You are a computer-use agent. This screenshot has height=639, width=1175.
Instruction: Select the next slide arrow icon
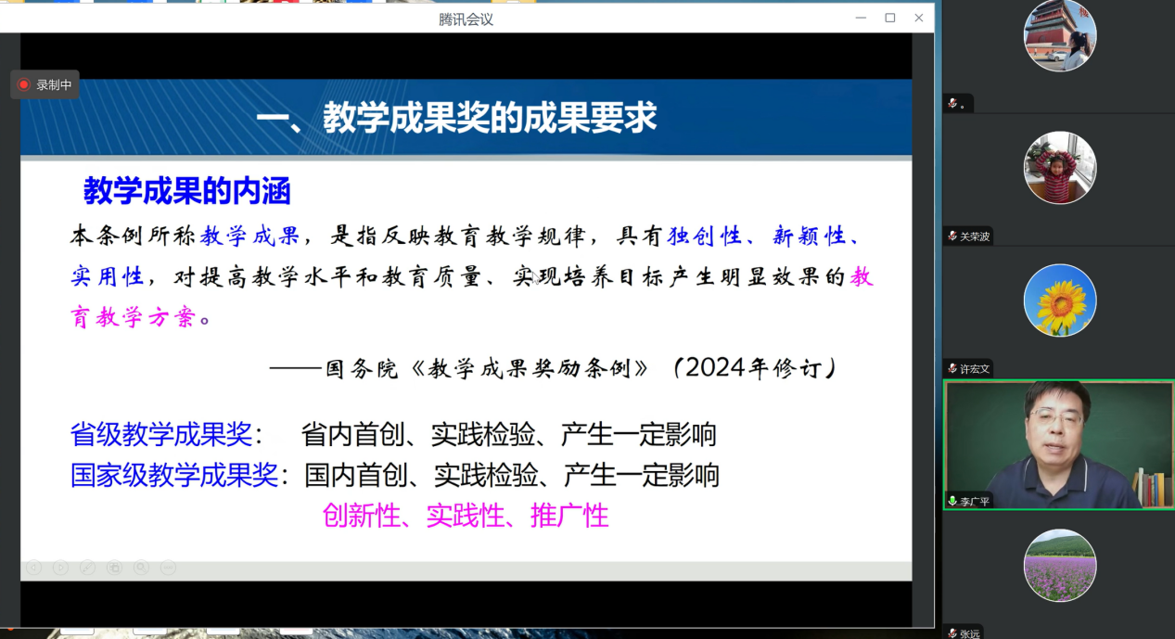pyautogui.click(x=60, y=568)
